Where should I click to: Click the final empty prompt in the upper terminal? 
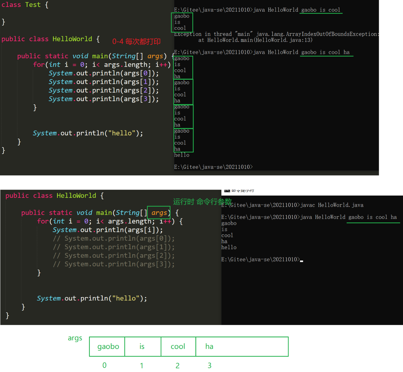213,167
